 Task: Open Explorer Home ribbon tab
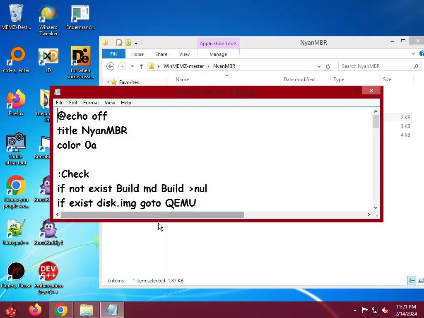coord(137,54)
